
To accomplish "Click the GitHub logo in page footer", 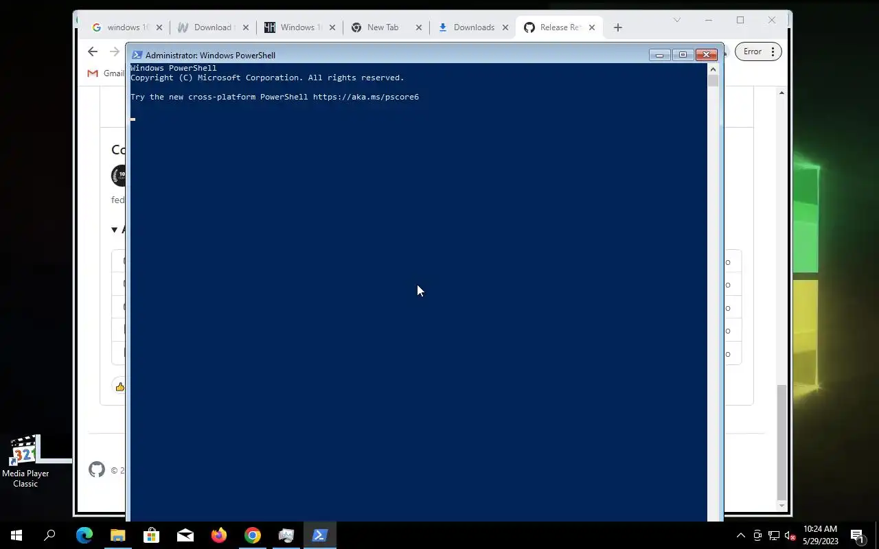I will [97, 470].
